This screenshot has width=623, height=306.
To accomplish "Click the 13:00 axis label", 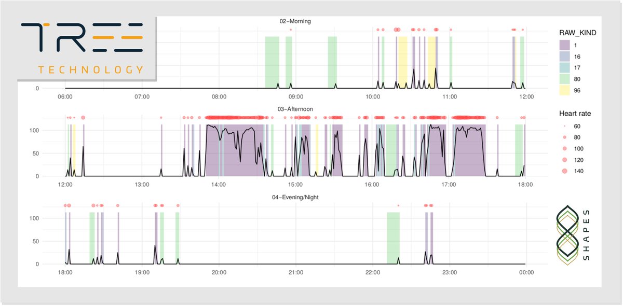I will (142, 185).
